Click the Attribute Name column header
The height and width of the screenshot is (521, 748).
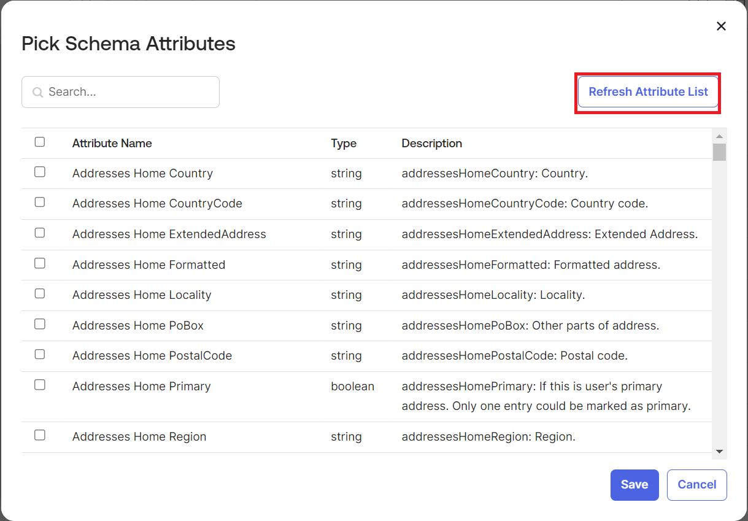[112, 144]
